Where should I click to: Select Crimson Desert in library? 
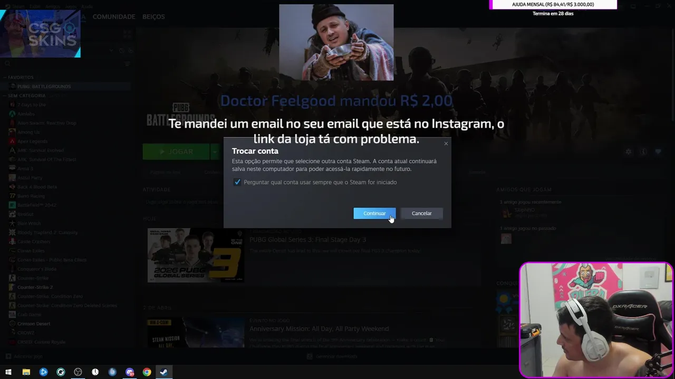[x=34, y=324]
